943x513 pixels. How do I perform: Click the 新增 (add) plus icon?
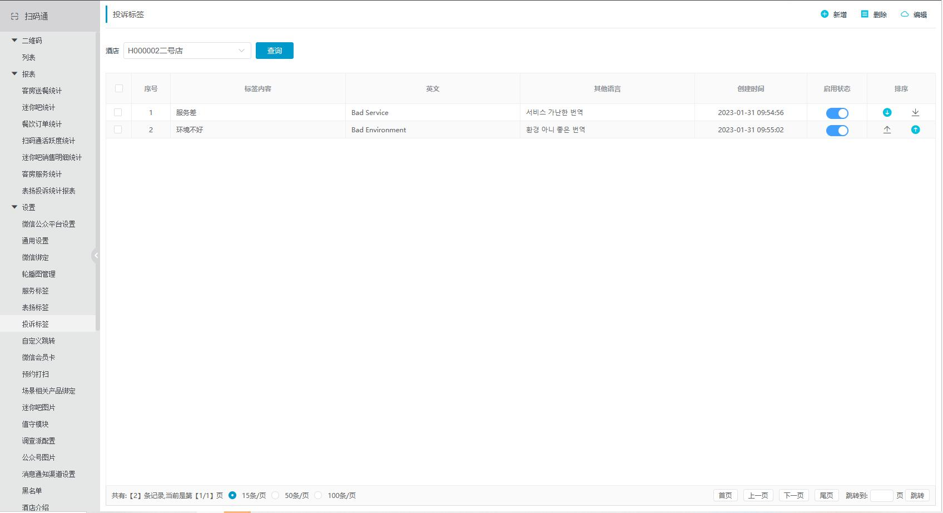pos(825,14)
